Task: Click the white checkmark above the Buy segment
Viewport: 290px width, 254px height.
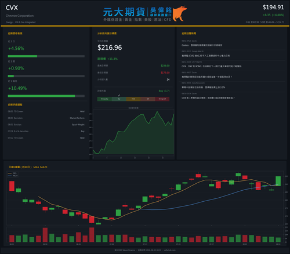Action: pyautogui.click(x=119, y=95)
